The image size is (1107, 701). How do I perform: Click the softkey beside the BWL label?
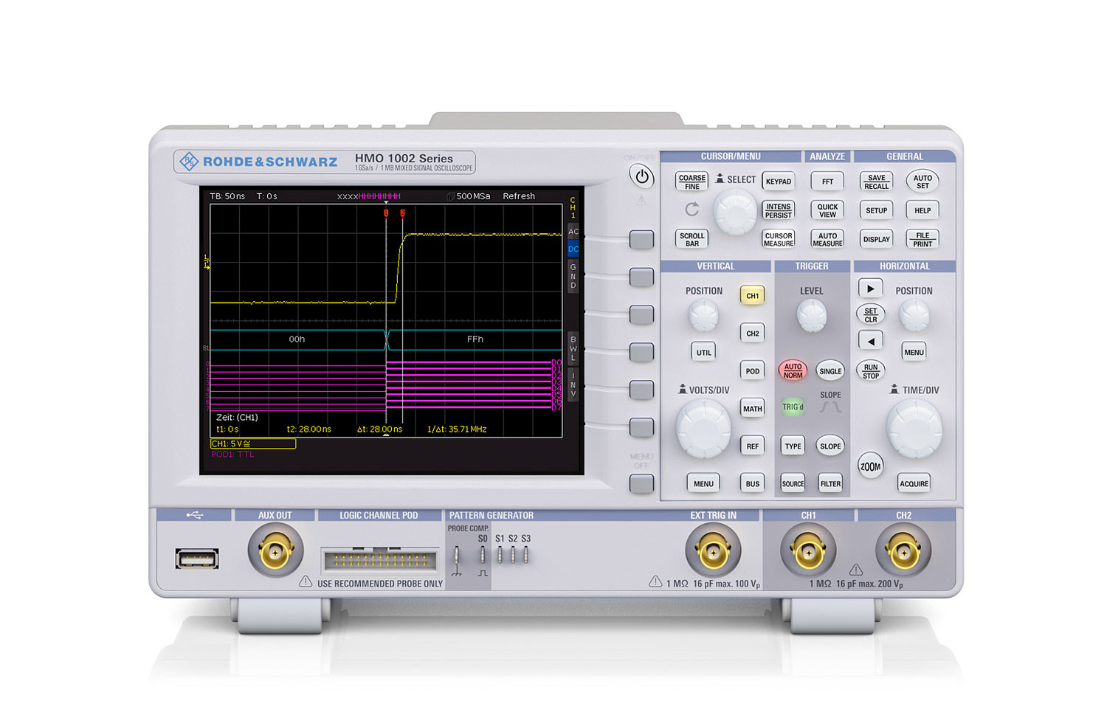(641, 352)
